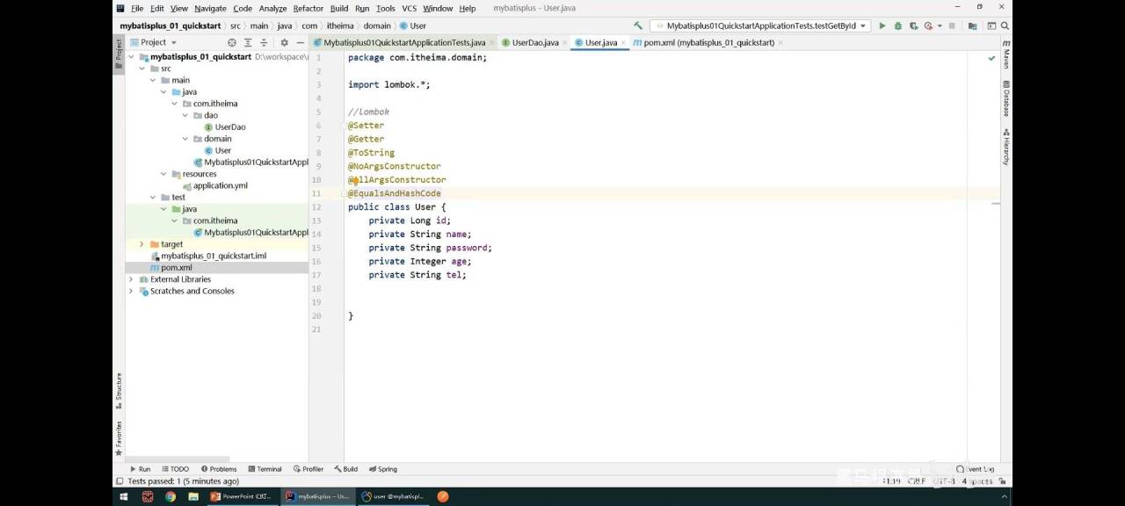Click Select Opened File locate icon

pyautogui.click(x=232, y=42)
